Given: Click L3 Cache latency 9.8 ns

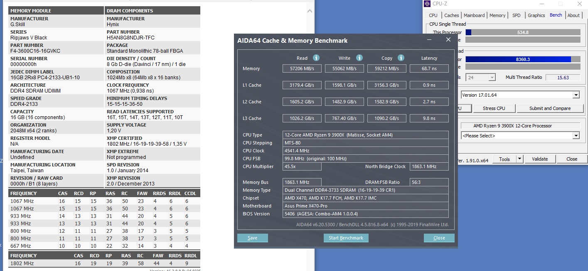Looking at the screenshot, I should (429, 118).
